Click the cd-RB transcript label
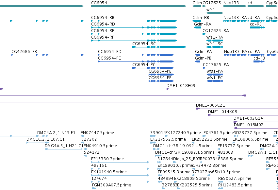278x190 pixels. (256, 24)
